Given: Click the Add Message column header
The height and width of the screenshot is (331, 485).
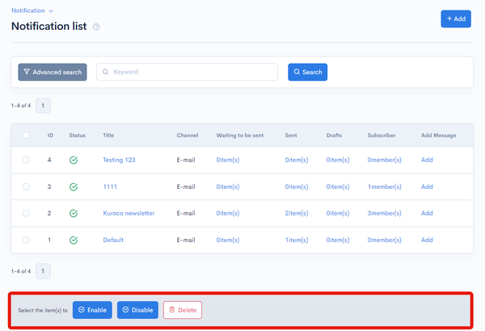Looking at the screenshot, I should click(x=438, y=136).
